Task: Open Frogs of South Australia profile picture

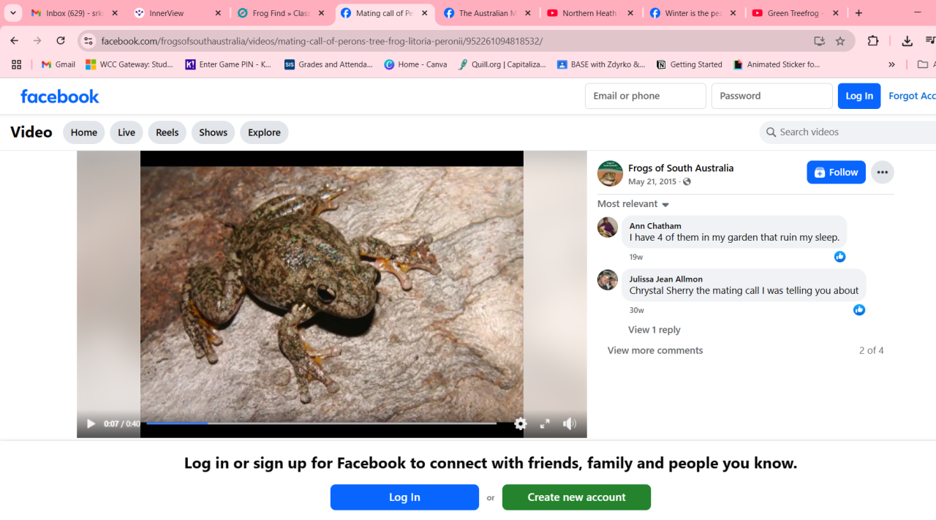Action: coord(610,173)
